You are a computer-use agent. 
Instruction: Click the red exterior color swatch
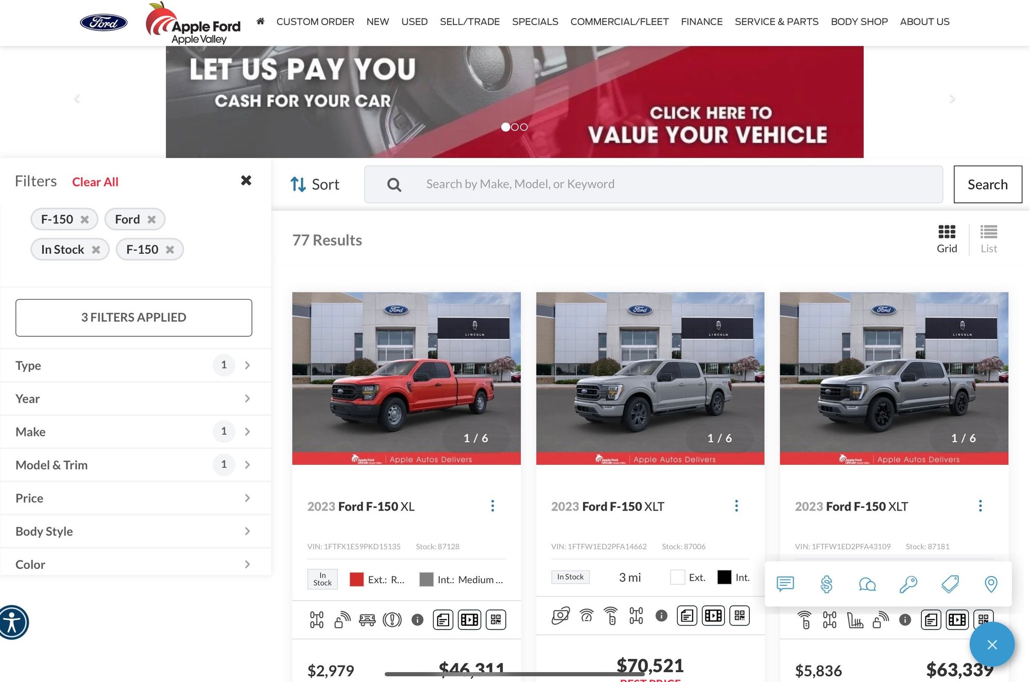tap(356, 580)
